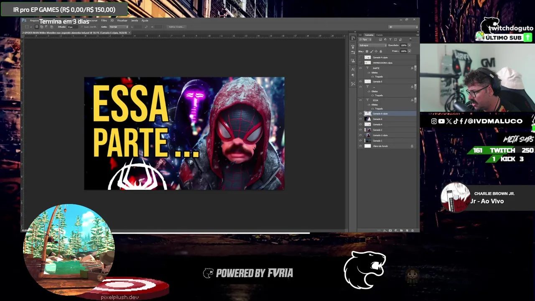The width and height of the screenshot is (535, 301).
Task: Open the Preenchimento fill dropdown arrow
Action: (x=409, y=51)
